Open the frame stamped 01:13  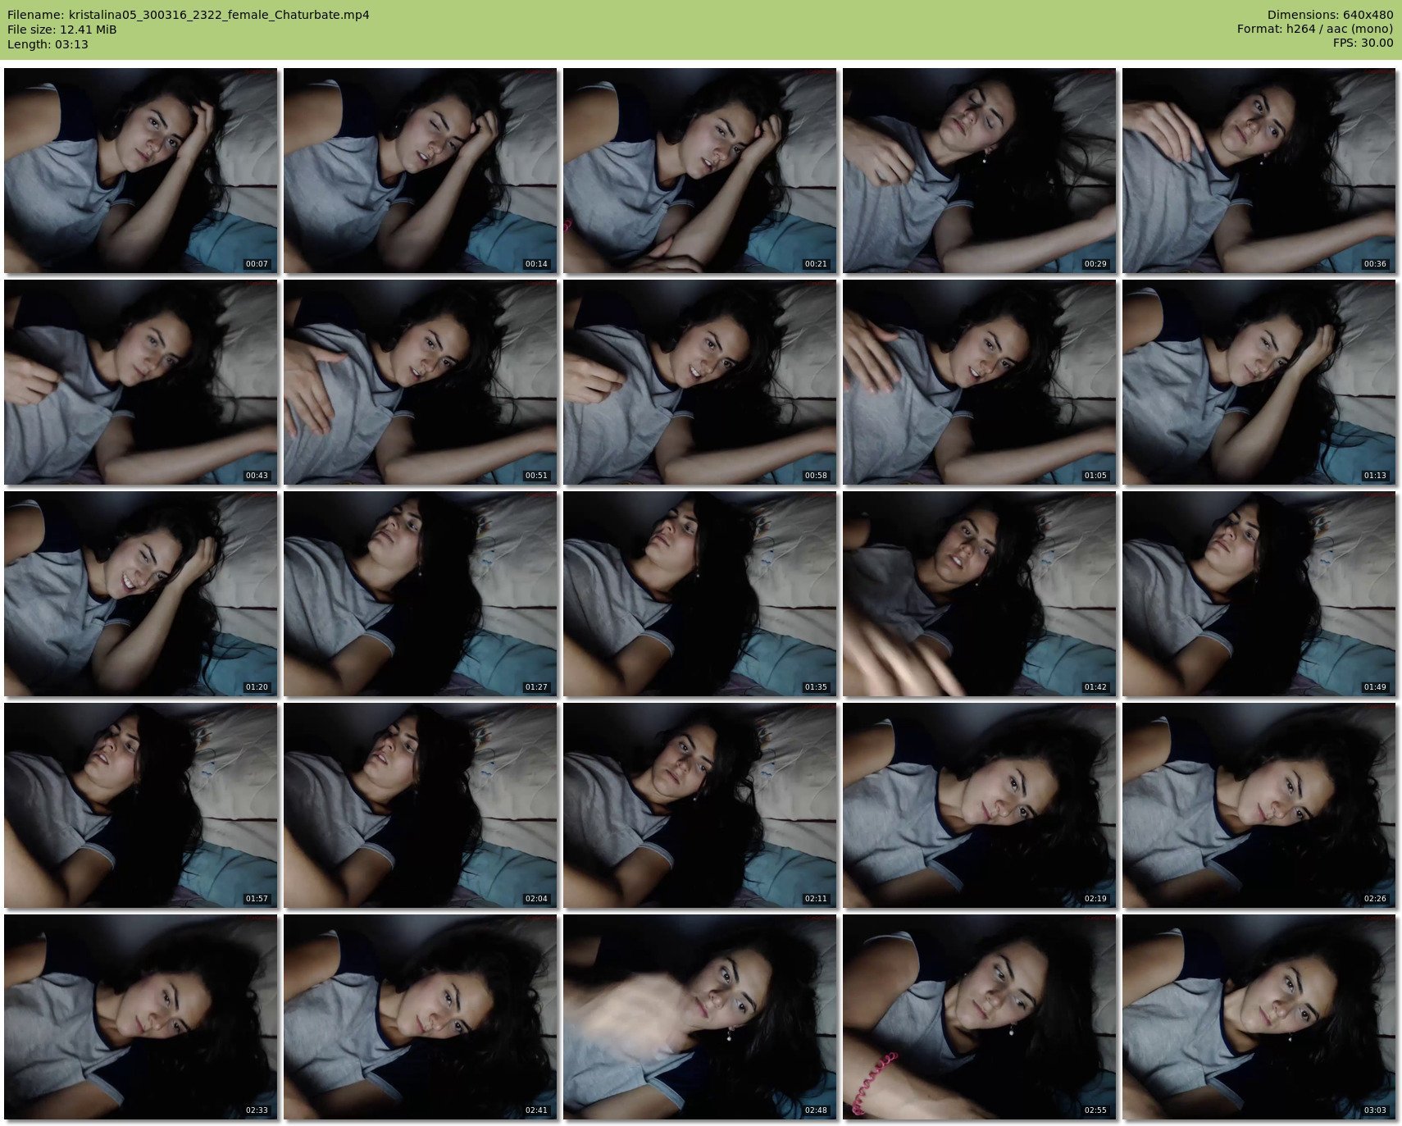1259,381
